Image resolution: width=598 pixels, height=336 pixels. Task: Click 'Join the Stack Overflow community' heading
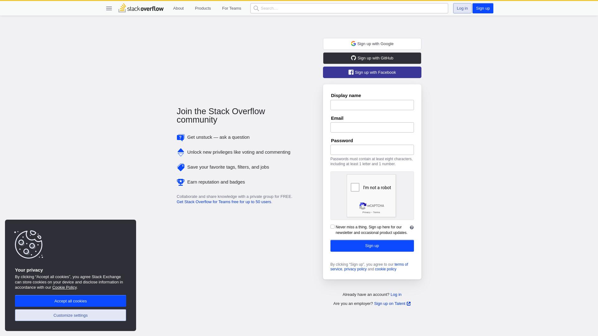pyautogui.click(x=221, y=116)
